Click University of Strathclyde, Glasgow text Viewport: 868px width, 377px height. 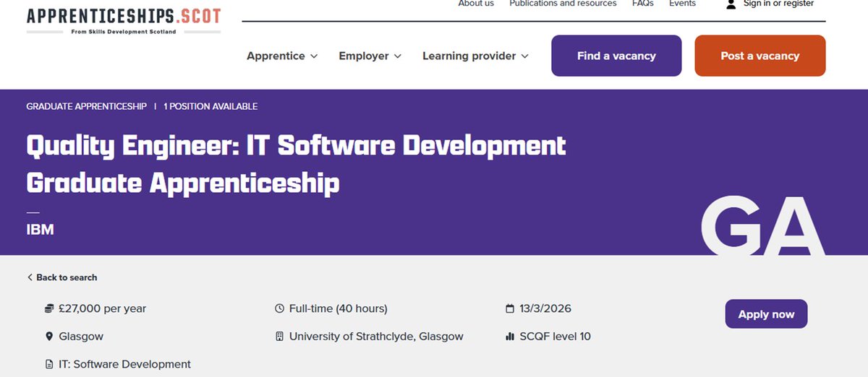pos(376,337)
